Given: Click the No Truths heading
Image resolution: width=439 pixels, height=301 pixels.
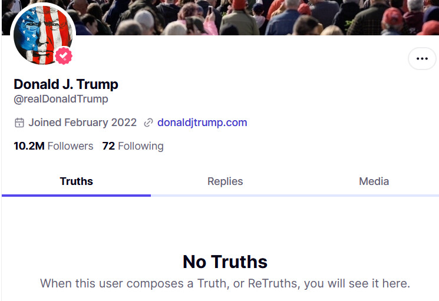Looking at the screenshot, I should click(225, 262).
